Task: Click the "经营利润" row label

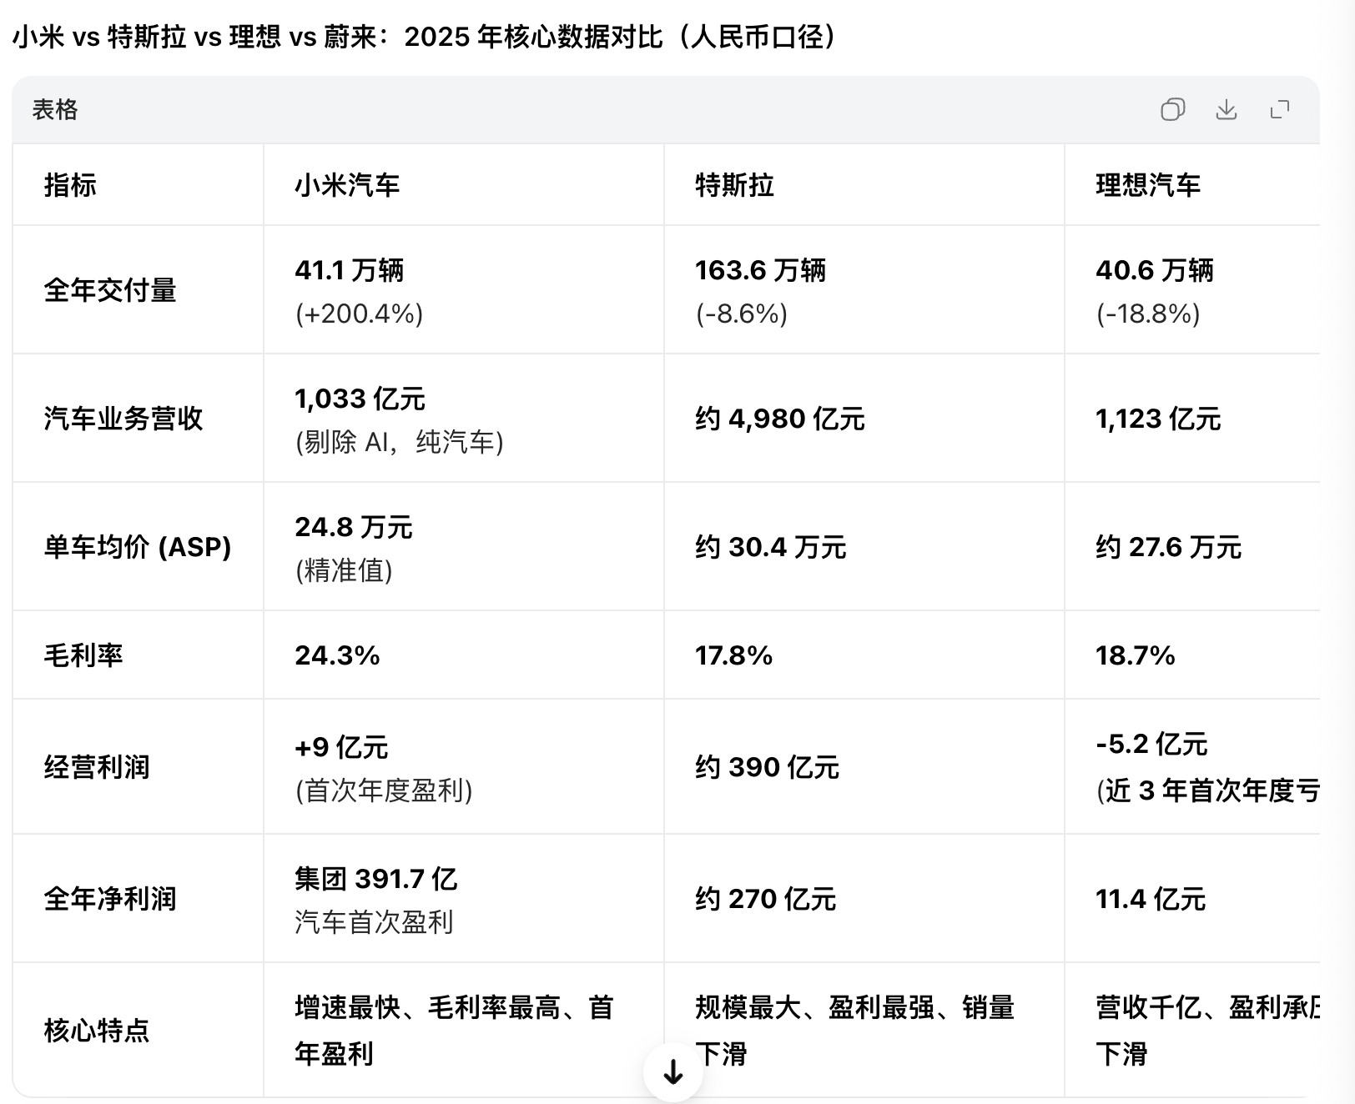Action: point(96,767)
